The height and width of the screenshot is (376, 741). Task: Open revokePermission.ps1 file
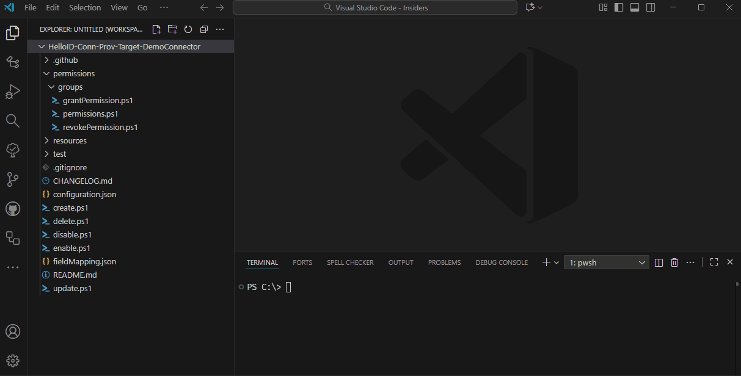pos(131,127)
